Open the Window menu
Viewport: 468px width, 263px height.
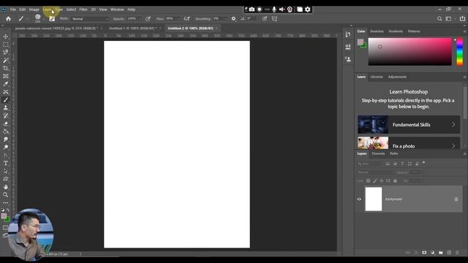117,9
